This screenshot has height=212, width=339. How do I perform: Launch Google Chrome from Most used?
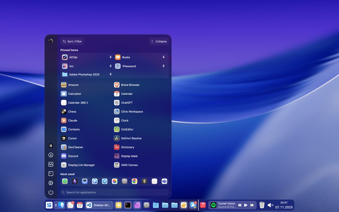(x=134, y=181)
